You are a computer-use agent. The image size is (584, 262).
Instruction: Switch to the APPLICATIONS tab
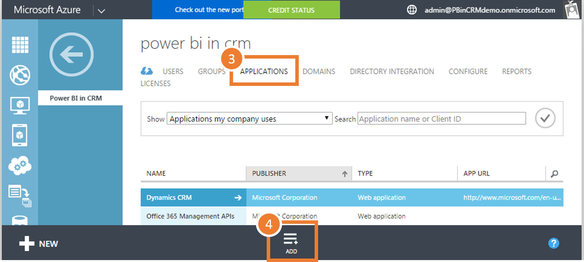[x=264, y=71]
